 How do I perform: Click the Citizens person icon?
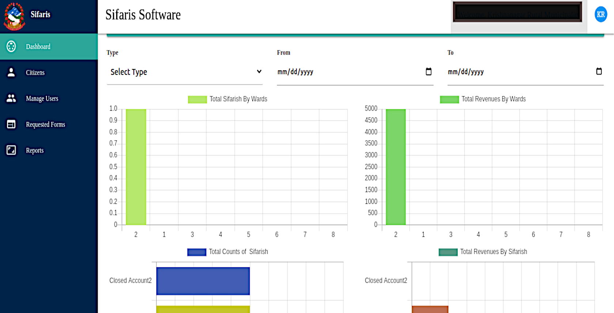[x=11, y=72]
